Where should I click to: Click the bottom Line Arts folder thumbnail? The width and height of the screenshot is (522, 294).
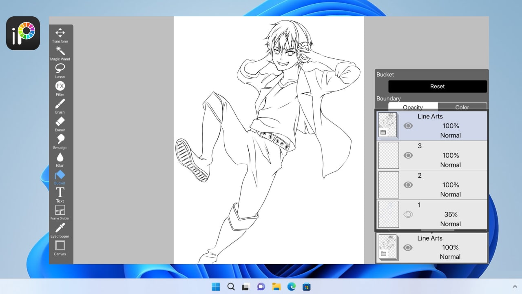point(388,247)
